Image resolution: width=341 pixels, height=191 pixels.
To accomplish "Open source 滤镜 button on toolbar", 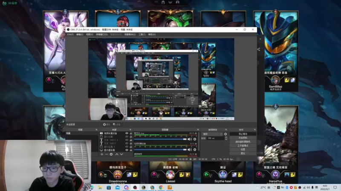I will [117, 124].
